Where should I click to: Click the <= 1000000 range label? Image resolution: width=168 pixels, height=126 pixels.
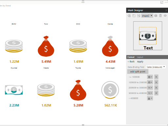[134, 77]
